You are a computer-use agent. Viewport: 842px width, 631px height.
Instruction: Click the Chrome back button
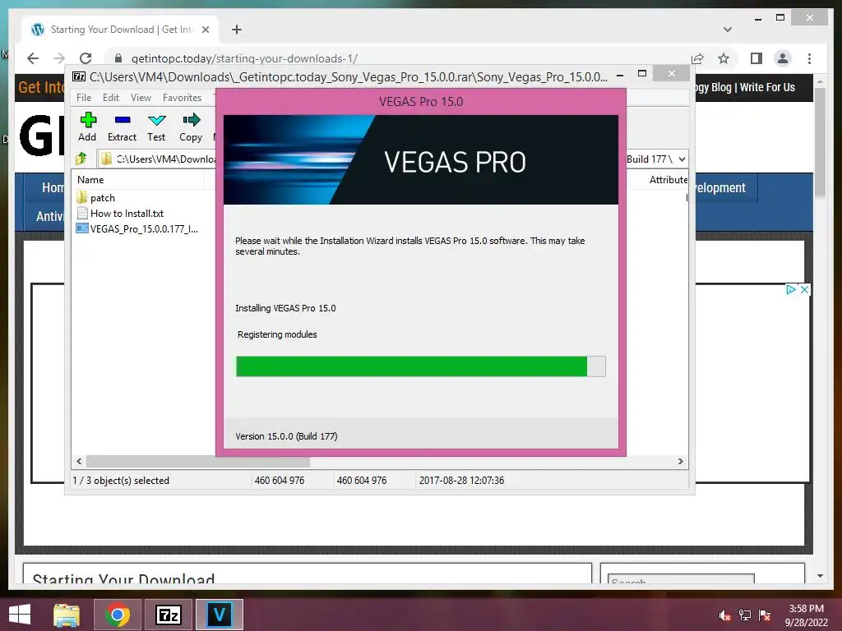click(x=33, y=58)
